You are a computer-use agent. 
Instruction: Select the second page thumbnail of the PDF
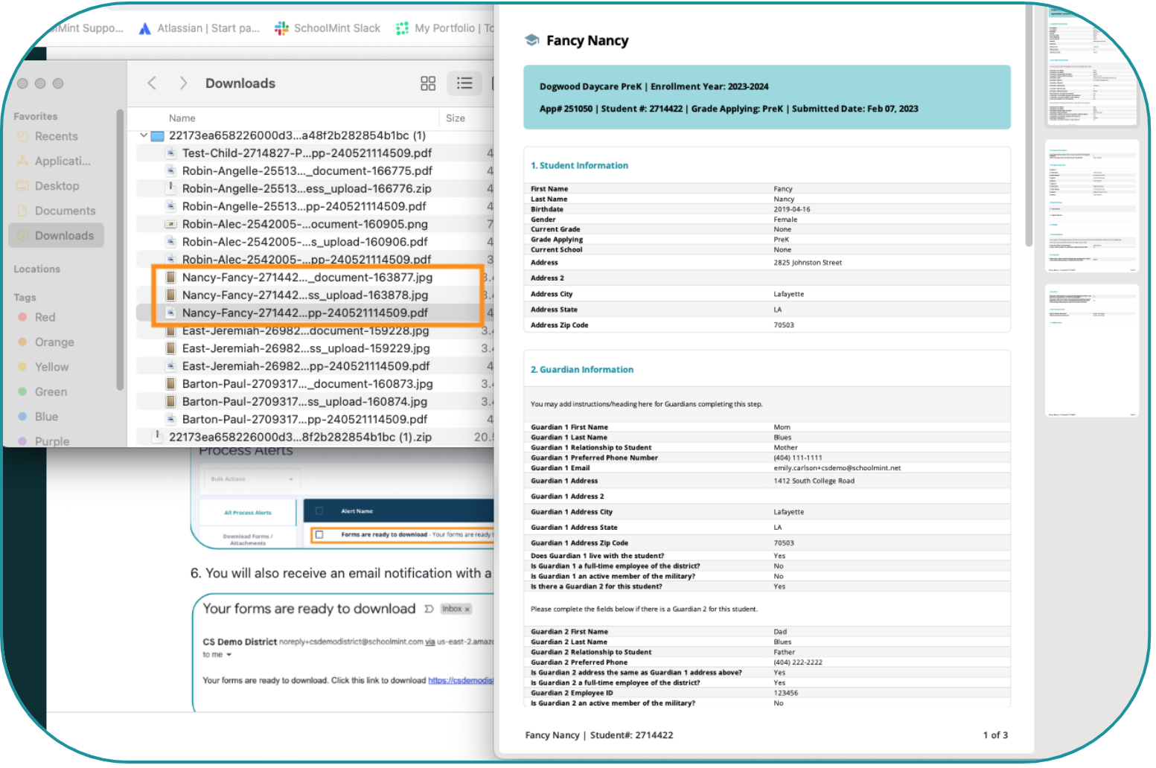(x=1091, y=206)
